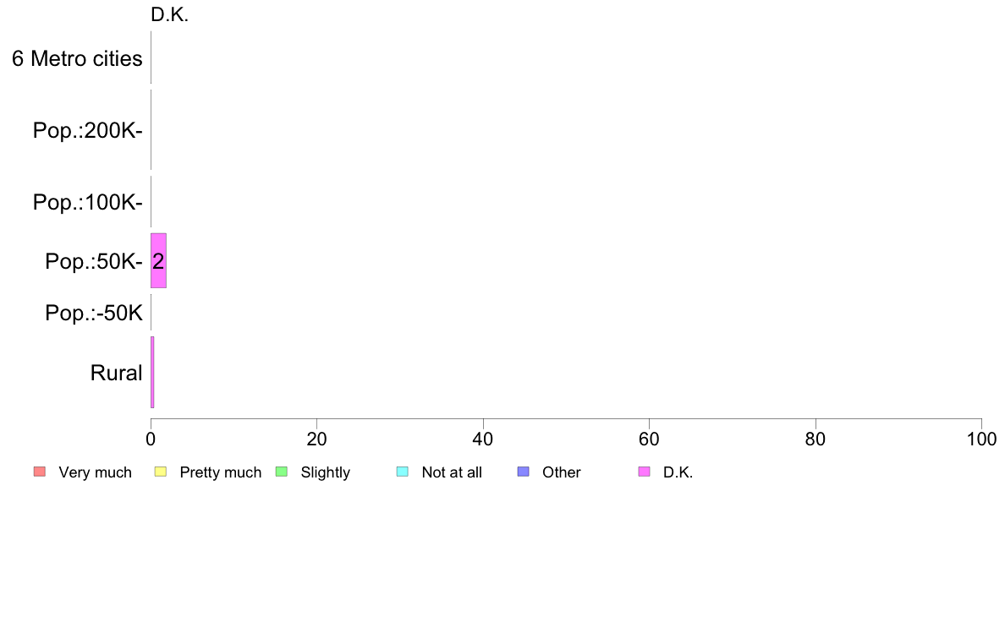Click the value label 2 inside bar
The height and width of the screenshot is (622, 1005).
click(158, 260)
